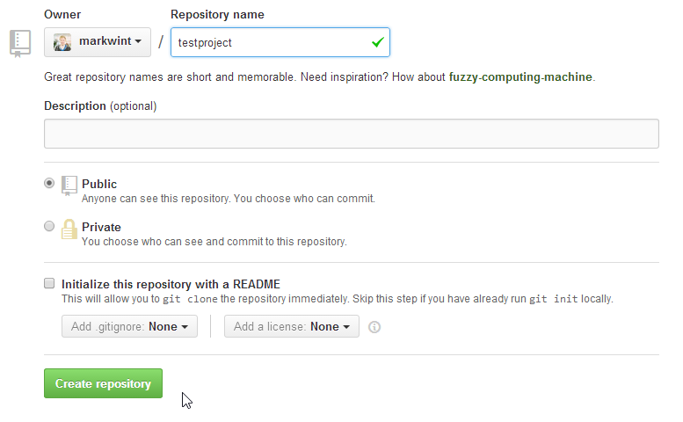
Task: Click the book icon next to Public
Action: click(x=69, y=186)
